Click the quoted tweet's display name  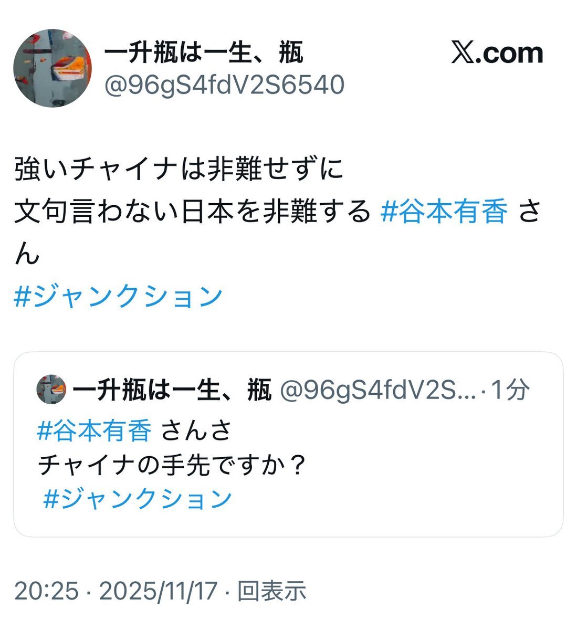[x=172, y=390]
